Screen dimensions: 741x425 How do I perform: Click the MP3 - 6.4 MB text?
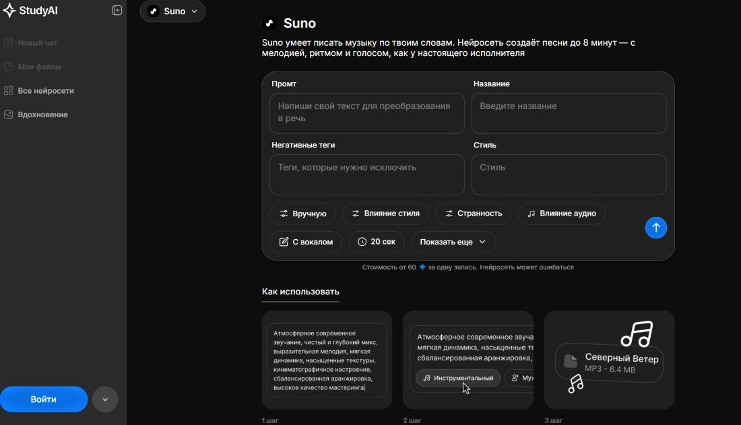(x=610, y=369)
